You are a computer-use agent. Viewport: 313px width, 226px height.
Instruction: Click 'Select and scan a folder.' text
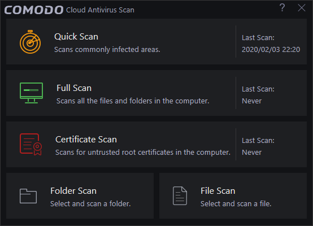(x=90, y=203)
